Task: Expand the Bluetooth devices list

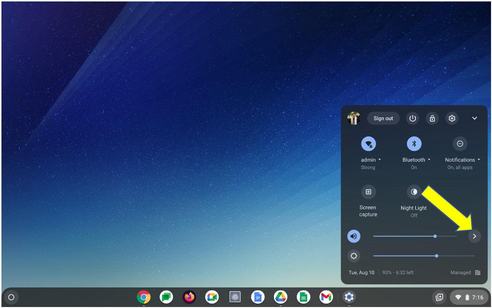Action: (x=416, y=160)
